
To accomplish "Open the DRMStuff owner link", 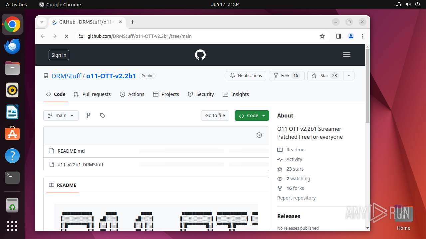I will coord(66,76).
